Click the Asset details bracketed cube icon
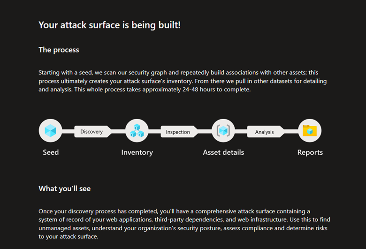 coord(223,130)
